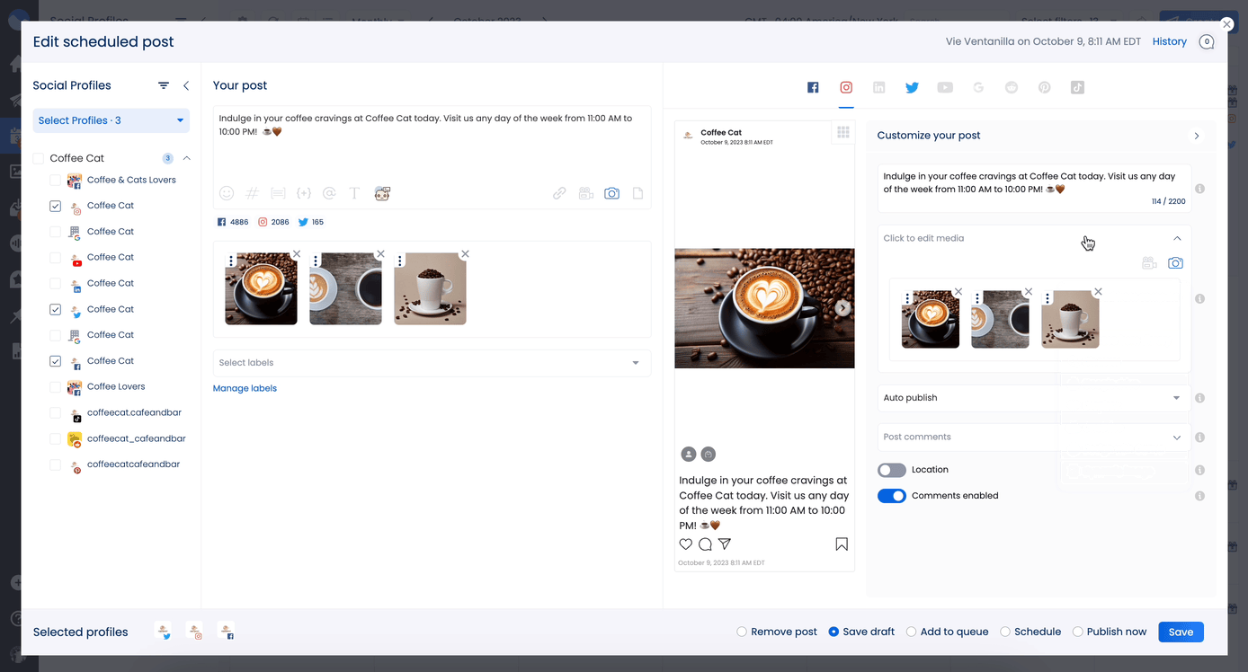Toggle the Coffee Cat group checkbox
The height and width of the screenshot is (672, 1248).
coord(38,158)
